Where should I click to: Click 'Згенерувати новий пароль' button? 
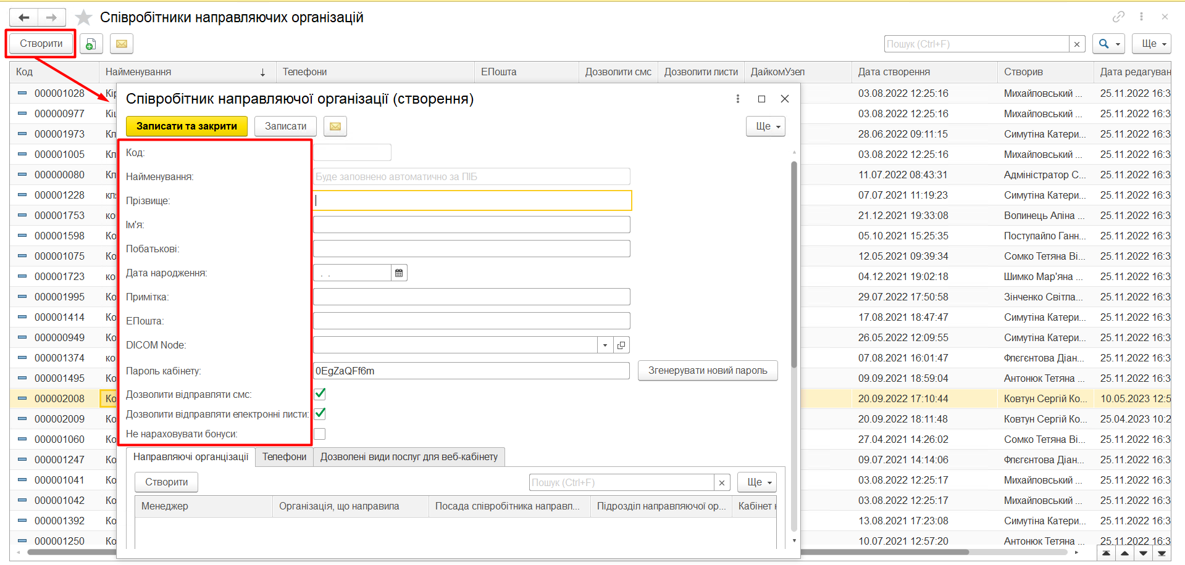(x=707, y=371)
